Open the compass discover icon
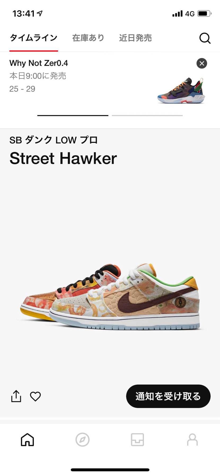Screen dimensions: 220x476 [82, 440]
